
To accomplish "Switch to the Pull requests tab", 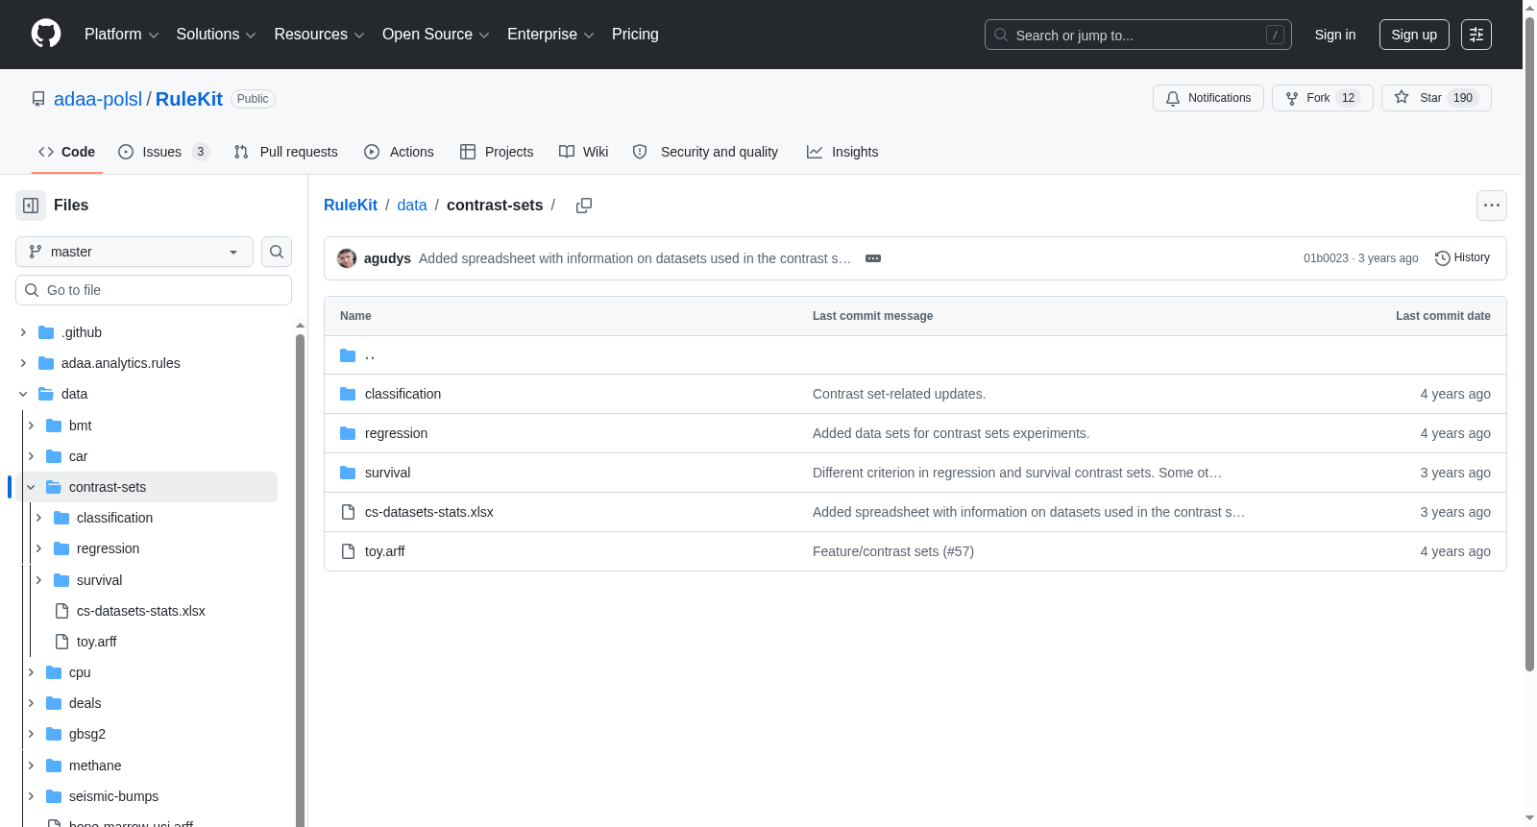I will (x=285, y=152).
